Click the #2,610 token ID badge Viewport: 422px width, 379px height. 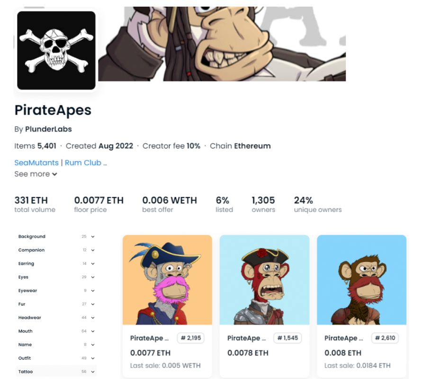[x=385, y=338]
